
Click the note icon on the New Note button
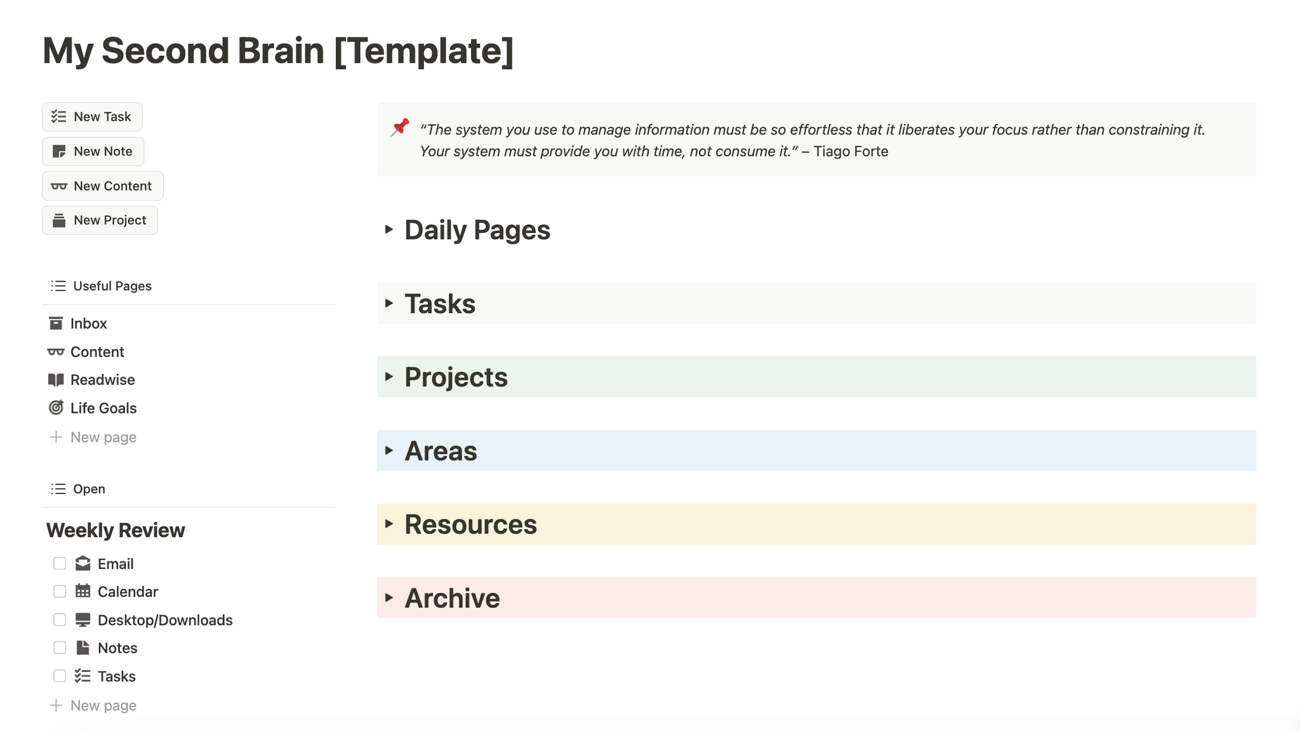pos(60,151)
